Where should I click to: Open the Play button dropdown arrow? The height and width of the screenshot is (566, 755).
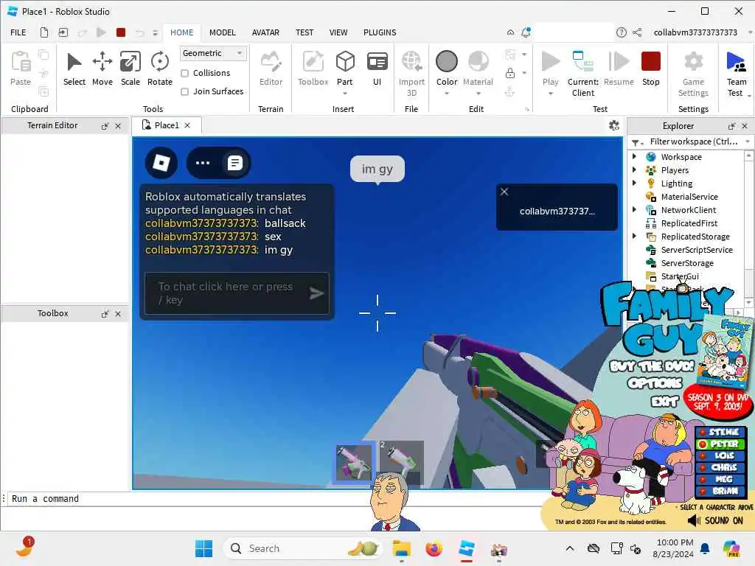pos(550,94)
